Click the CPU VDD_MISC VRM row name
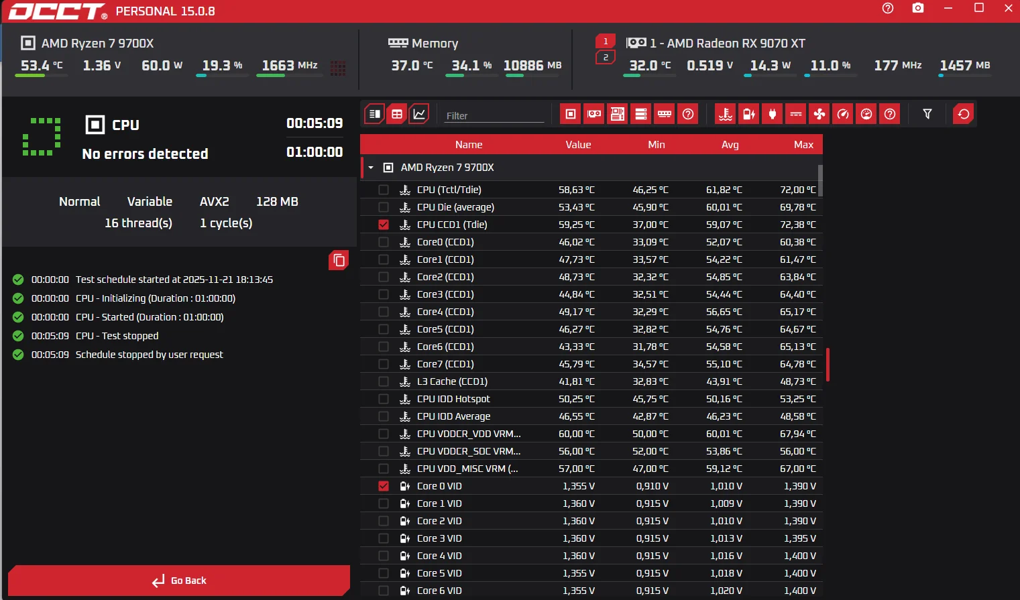The image size is (1020, 600). pos(467,469)
